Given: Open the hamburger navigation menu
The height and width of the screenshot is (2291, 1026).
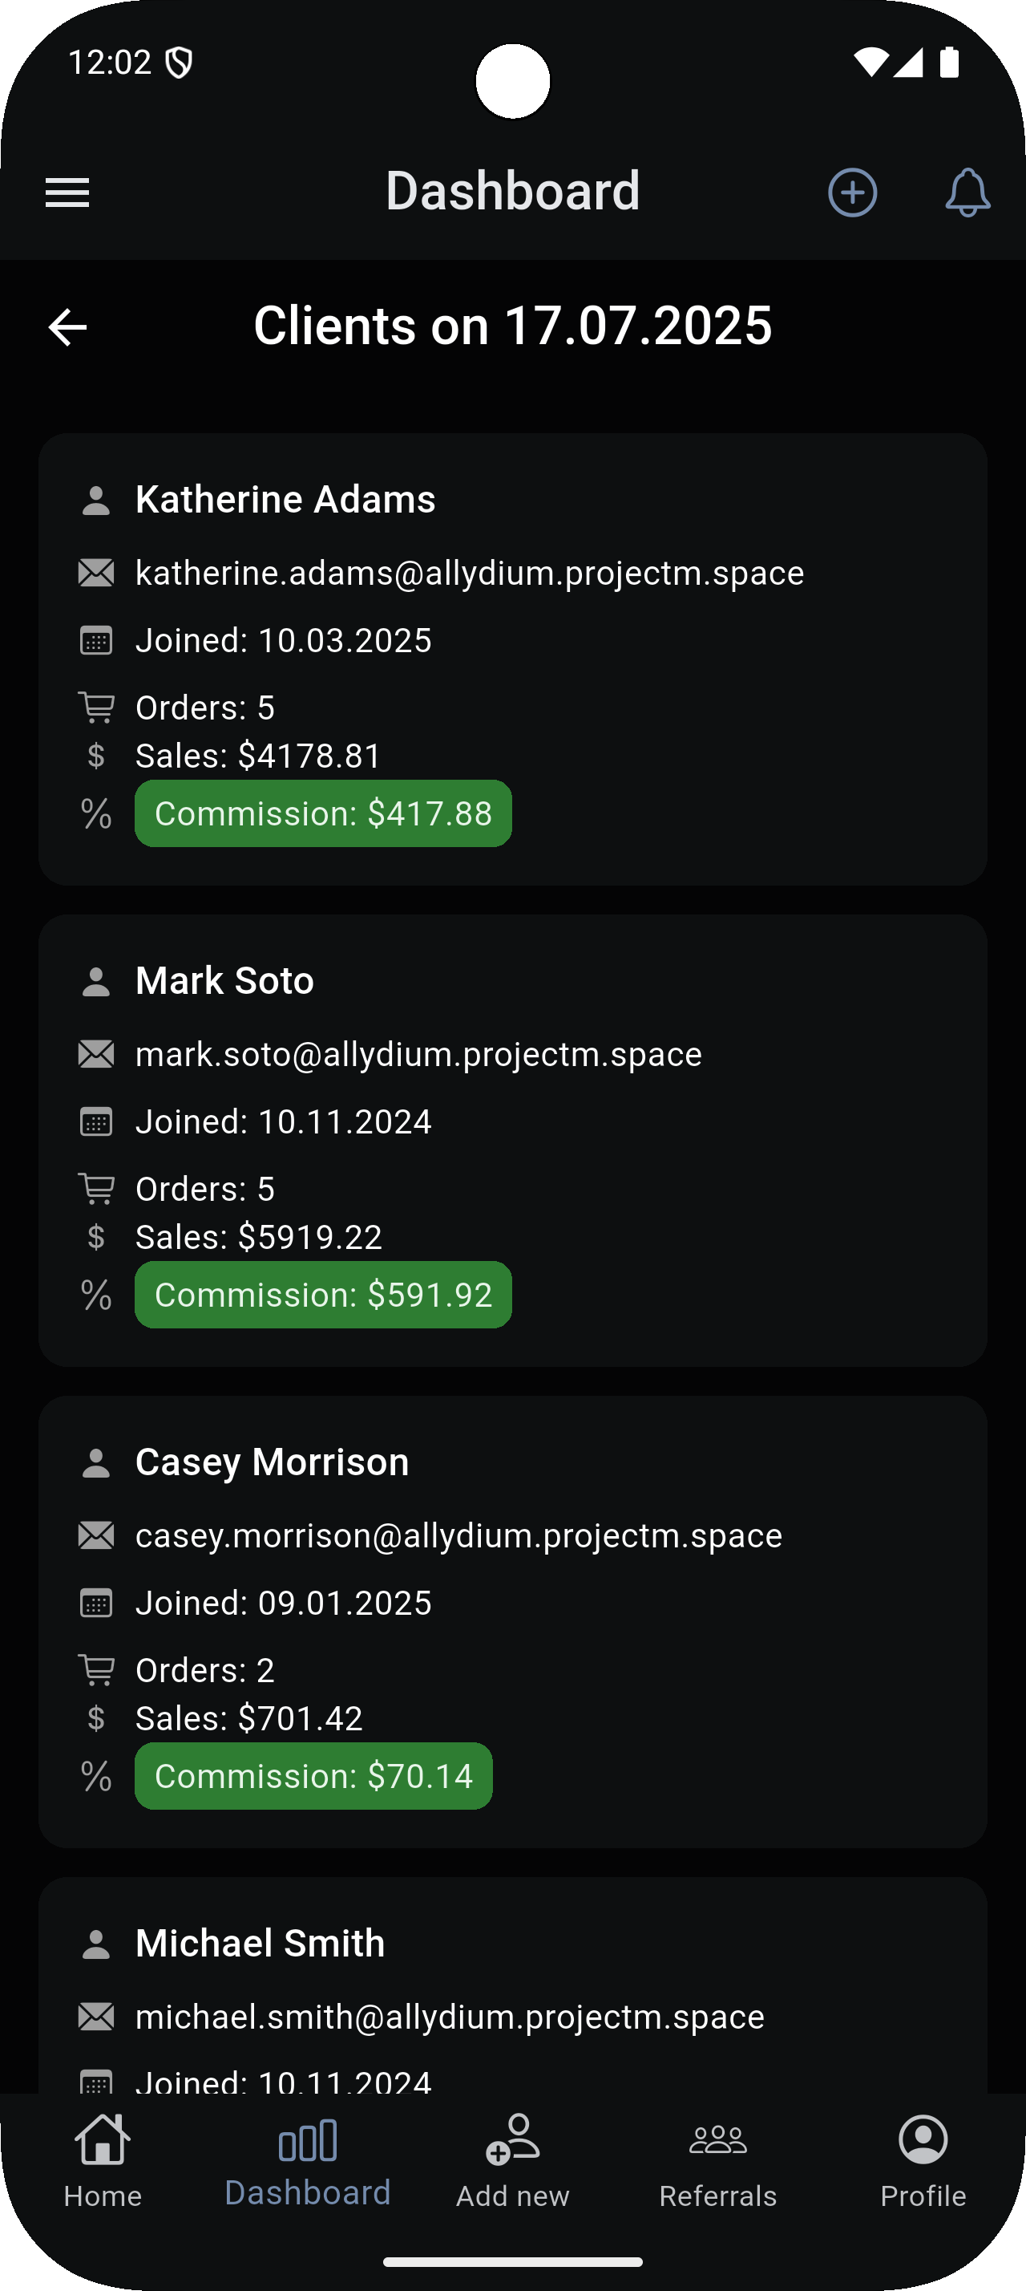Looking at the screenshot, I should coord(67,192).
